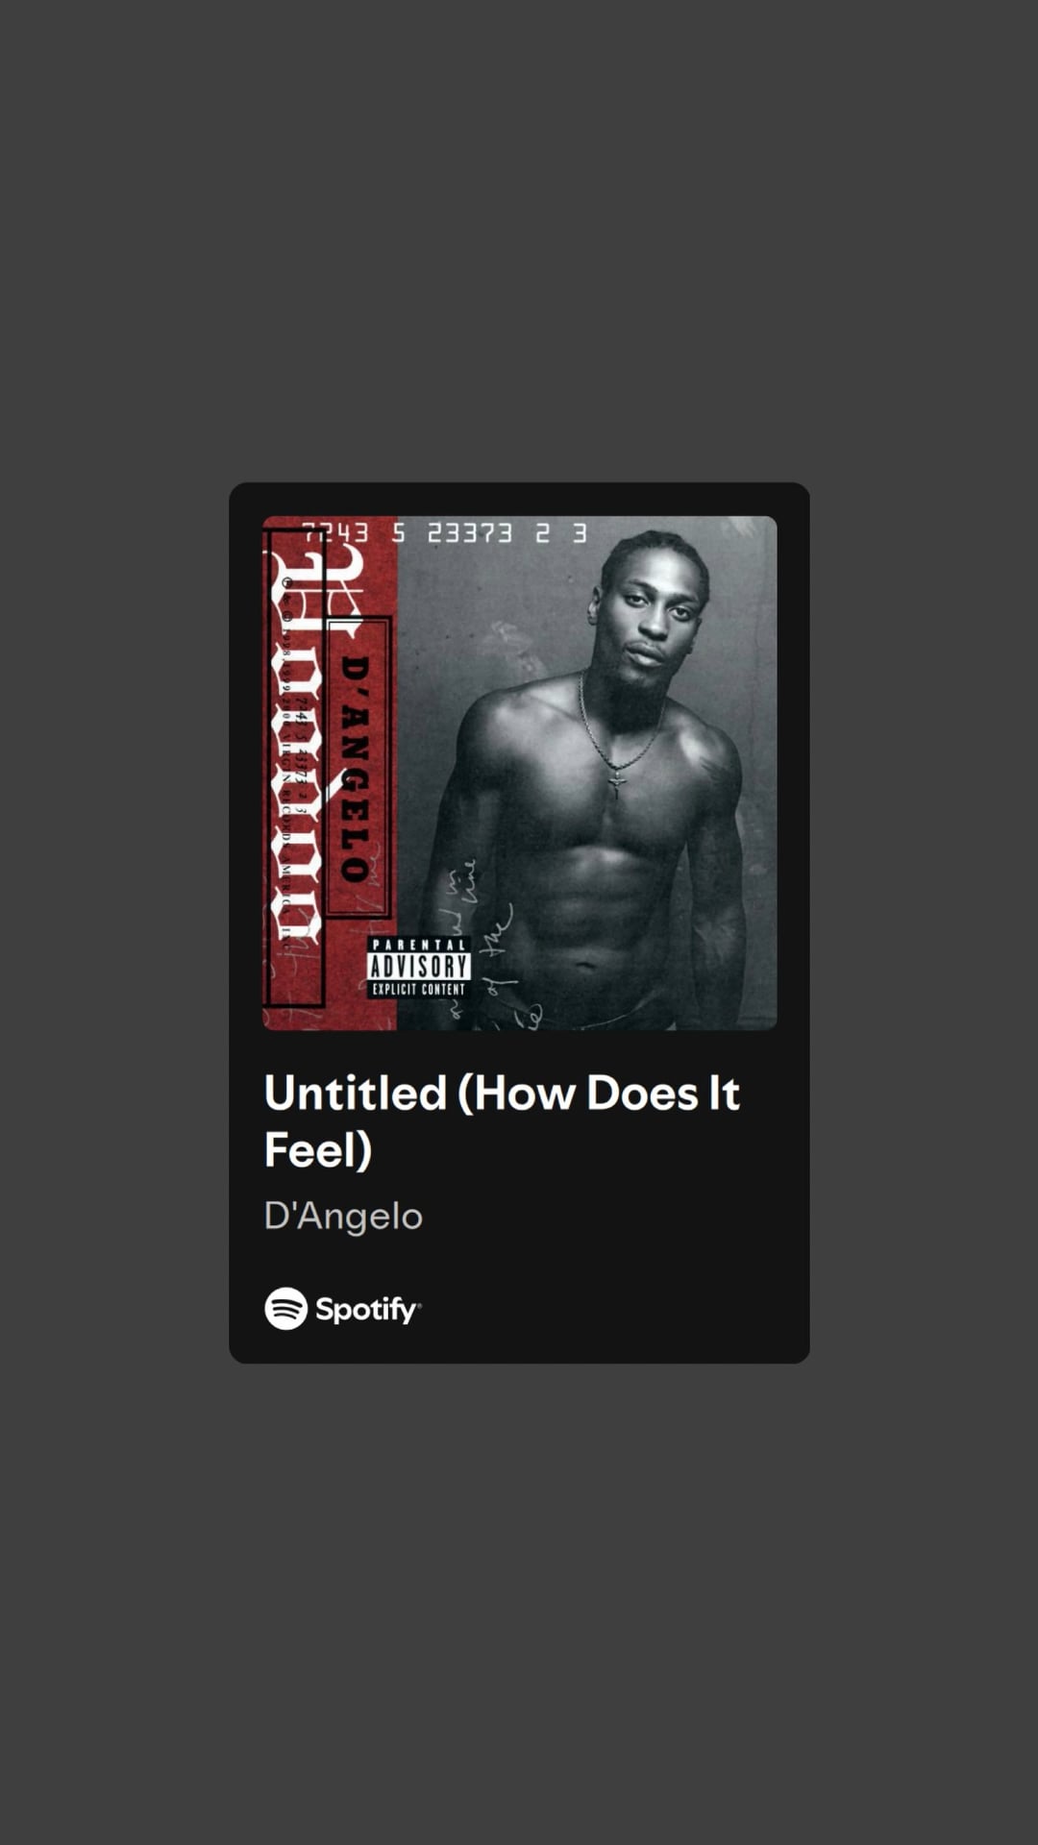Click the ADVISORY word on the label

[419, 966]
